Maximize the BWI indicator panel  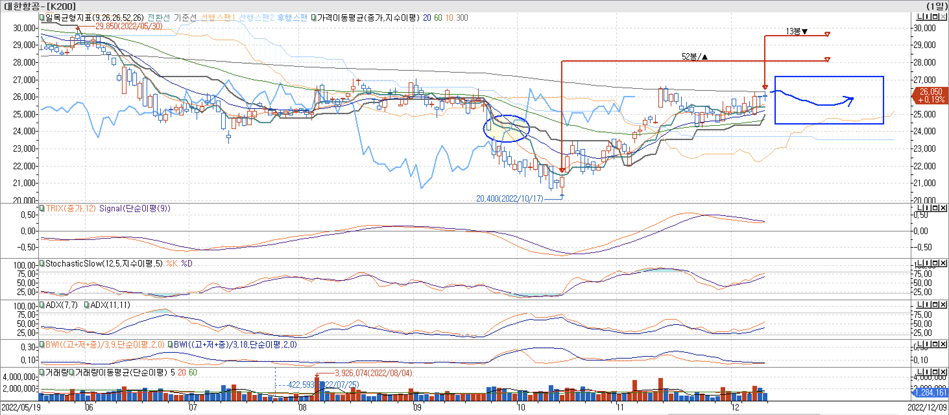(x=935, y=344)
